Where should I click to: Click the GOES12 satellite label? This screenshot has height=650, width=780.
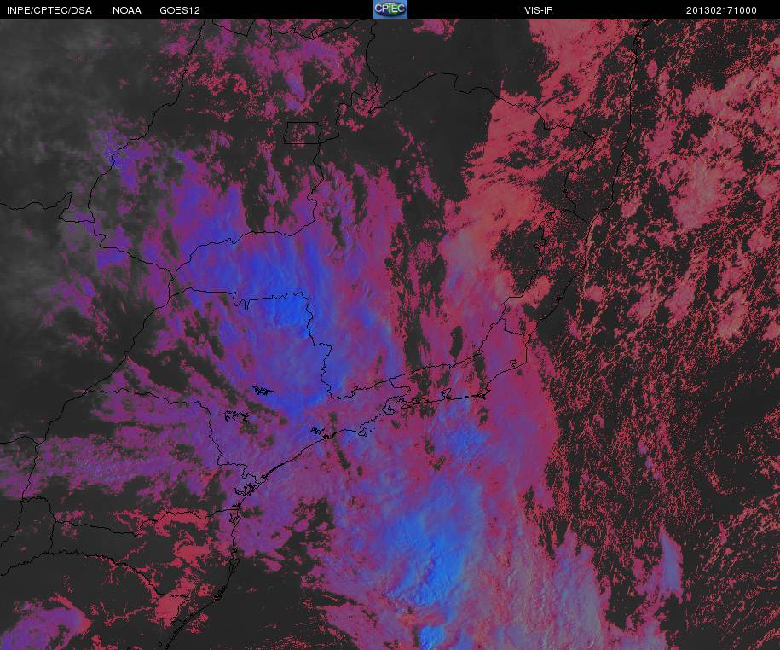click(x=180, y=10)
